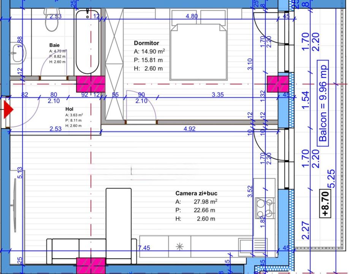Select the asterisk symbol on the kitchen counter

pyautogui.click(x=180, y=247)
